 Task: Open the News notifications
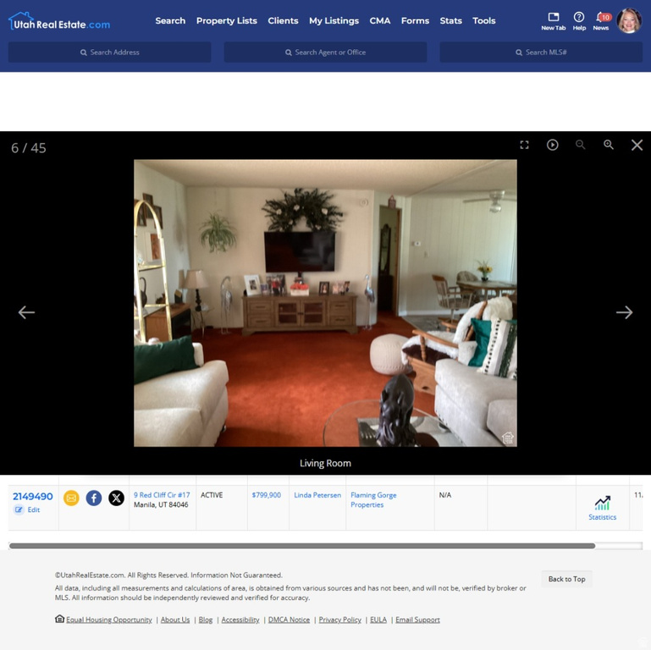pos(601,20)
